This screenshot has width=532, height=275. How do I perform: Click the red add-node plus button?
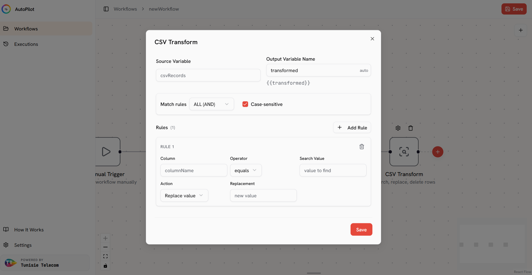click(438, 152)
